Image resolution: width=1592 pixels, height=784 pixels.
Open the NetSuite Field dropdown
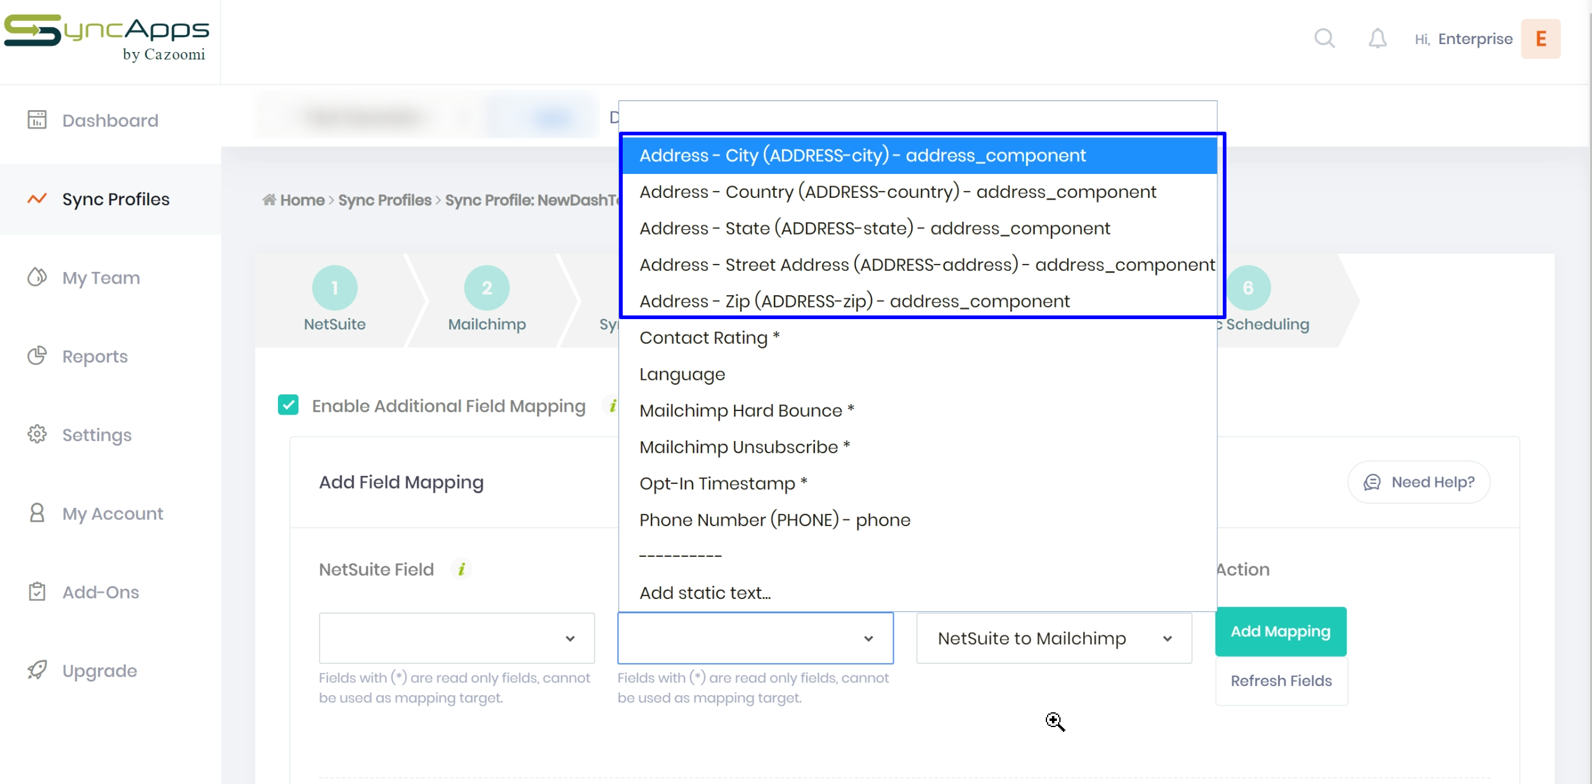(457, 638)
